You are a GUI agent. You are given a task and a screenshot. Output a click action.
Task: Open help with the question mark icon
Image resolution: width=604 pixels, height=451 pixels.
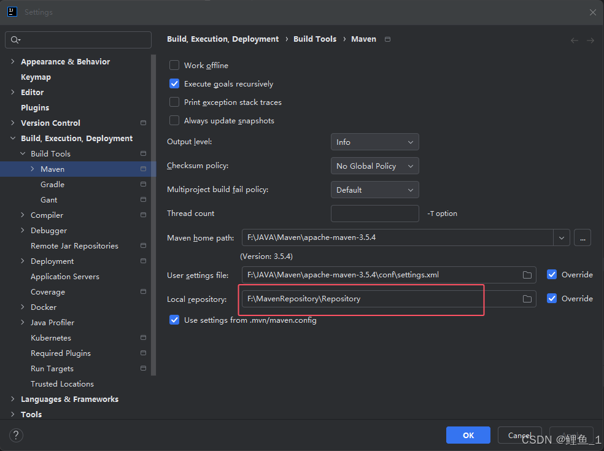pos(16,436)
